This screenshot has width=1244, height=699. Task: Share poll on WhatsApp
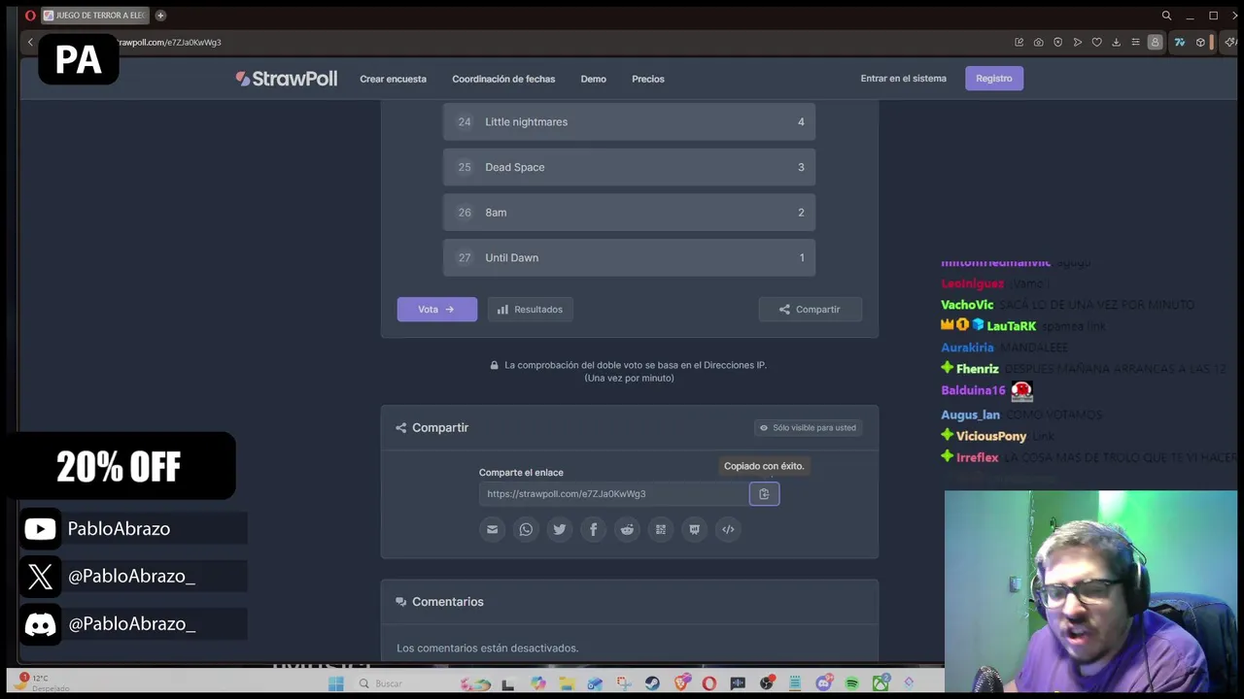pos(526,529)
